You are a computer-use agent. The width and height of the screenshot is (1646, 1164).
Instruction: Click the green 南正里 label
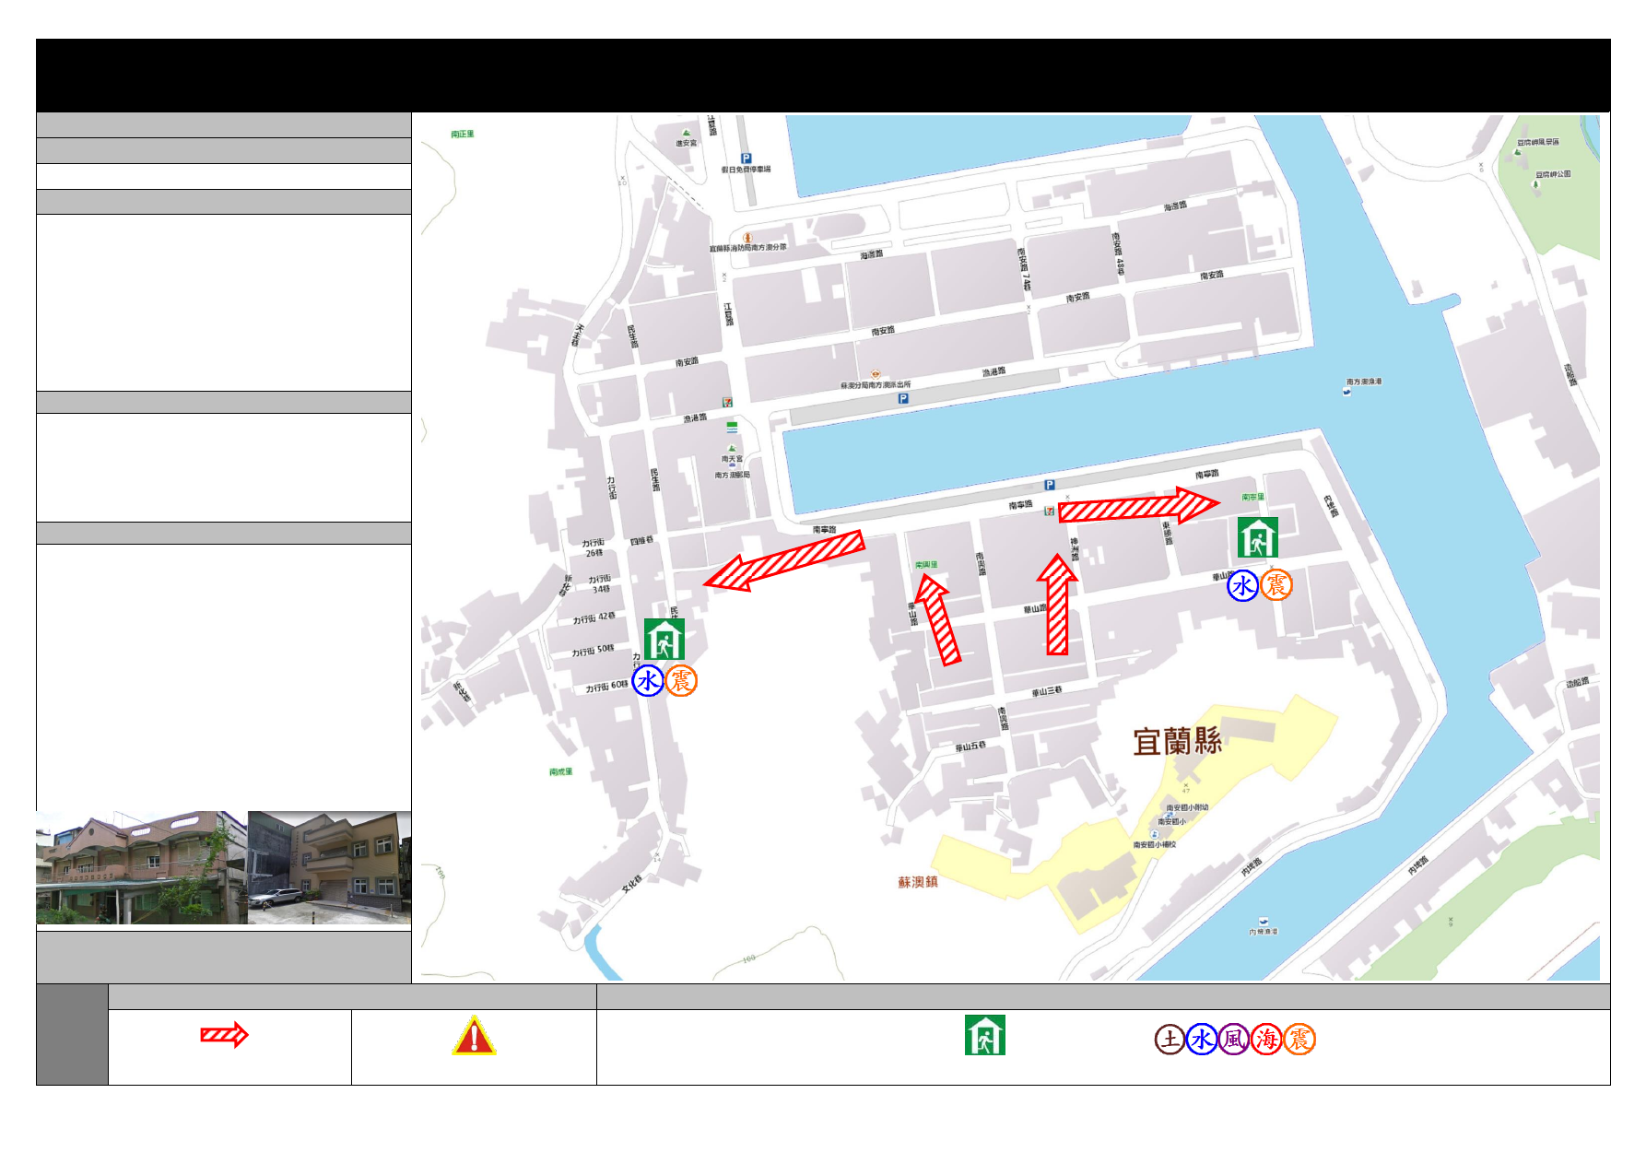463,135
